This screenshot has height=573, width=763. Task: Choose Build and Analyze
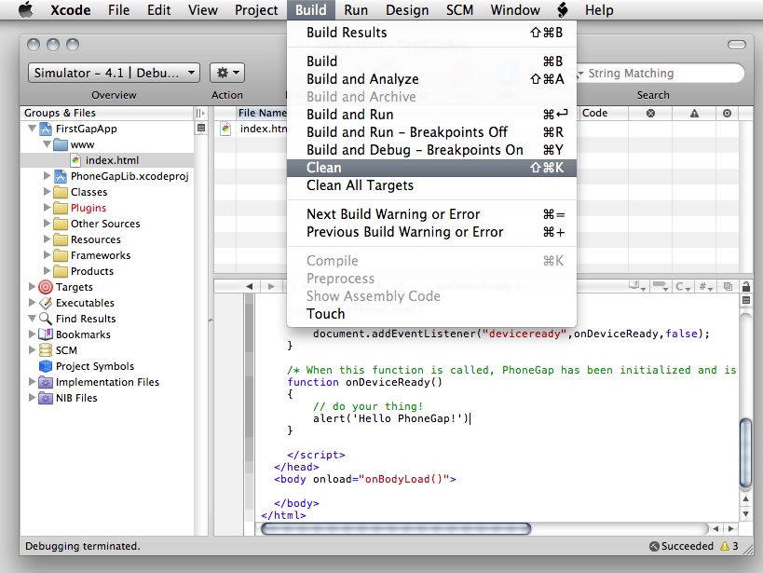point(431,79)
